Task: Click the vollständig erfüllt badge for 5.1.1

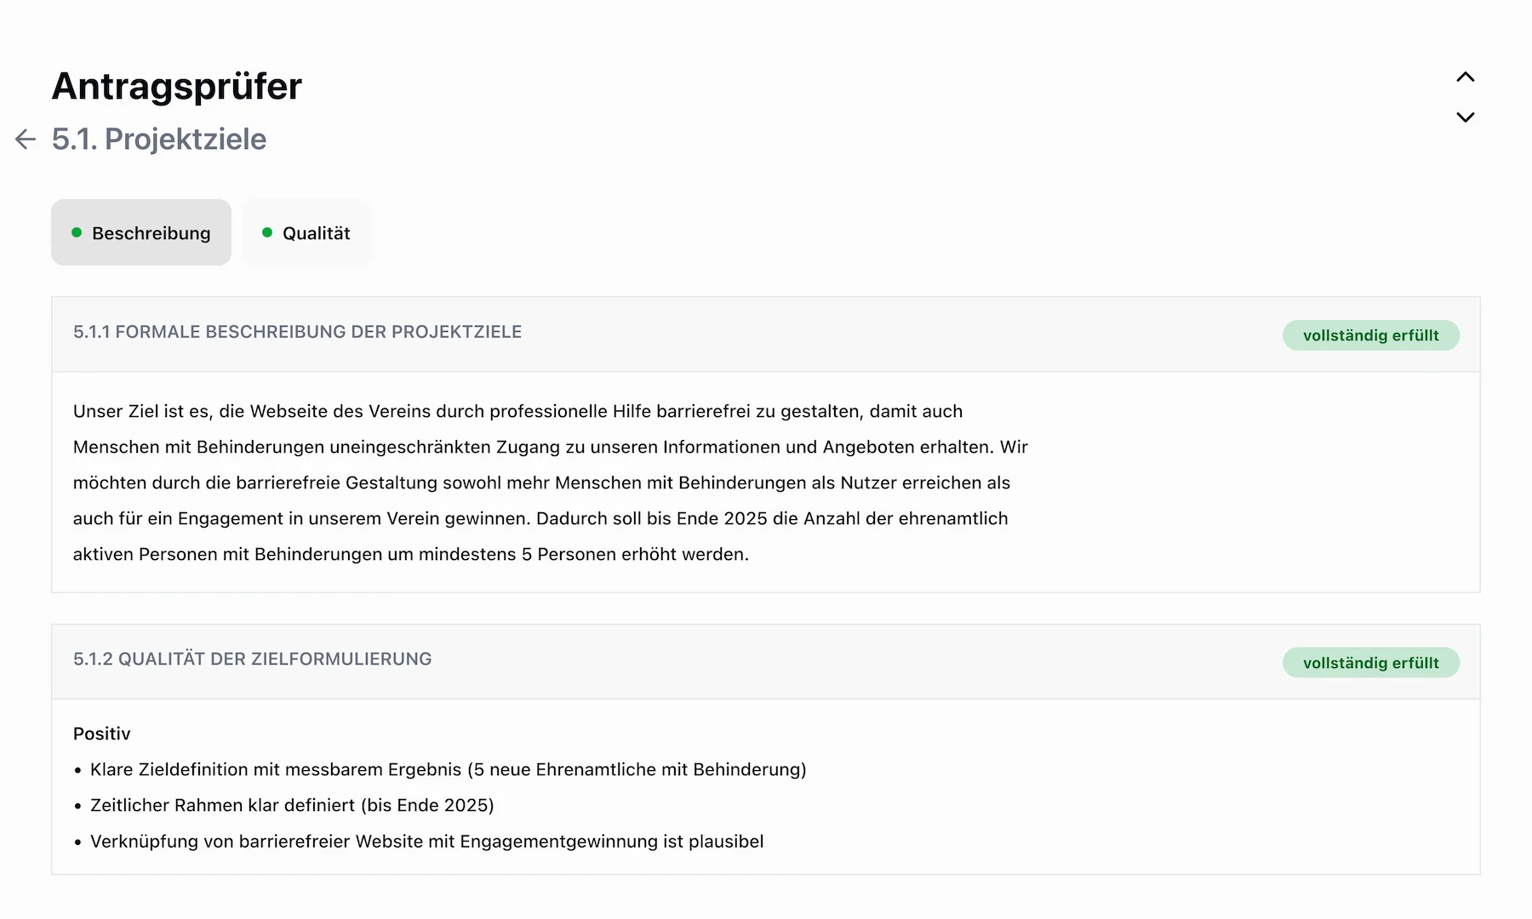Action: tap(1370, 334)
